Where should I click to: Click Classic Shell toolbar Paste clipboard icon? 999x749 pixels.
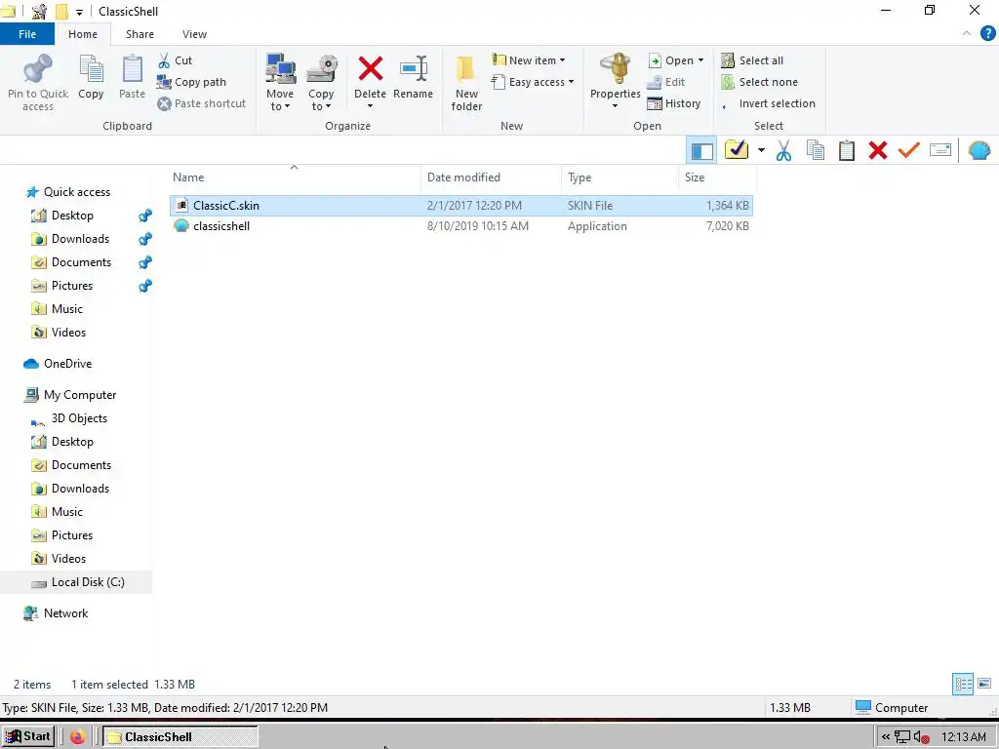point(847,150)
